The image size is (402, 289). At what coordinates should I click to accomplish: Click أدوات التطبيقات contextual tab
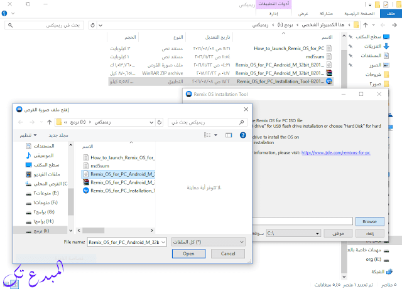coord(274,4)
